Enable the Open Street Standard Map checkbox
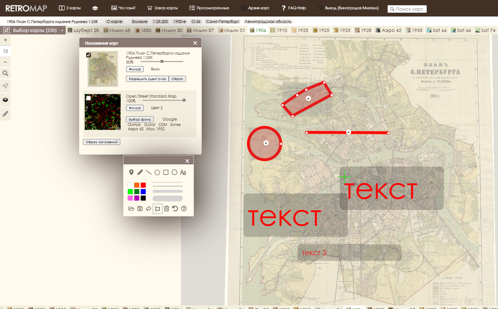Viewport: 498px width, 309px height. click(88, 98)
